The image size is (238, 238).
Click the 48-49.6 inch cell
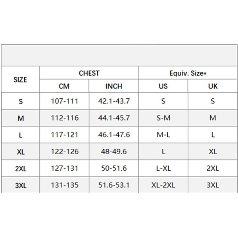(114, 152)
